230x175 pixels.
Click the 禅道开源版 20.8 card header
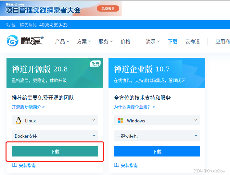[55, 73]
